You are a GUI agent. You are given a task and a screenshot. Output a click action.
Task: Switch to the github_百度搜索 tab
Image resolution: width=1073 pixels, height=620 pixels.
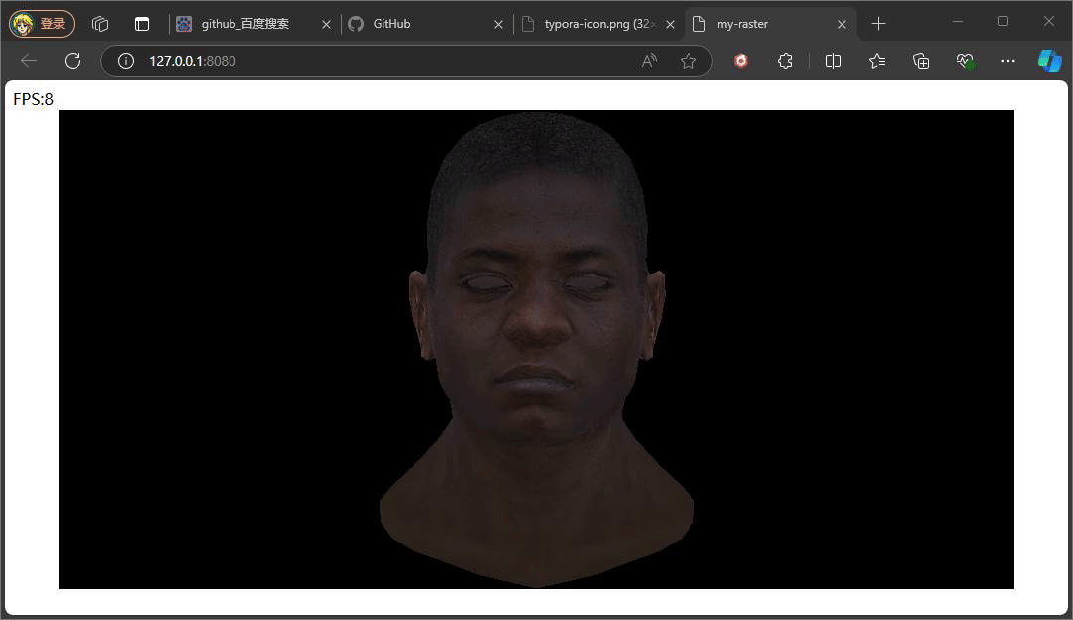coord(245,24)
